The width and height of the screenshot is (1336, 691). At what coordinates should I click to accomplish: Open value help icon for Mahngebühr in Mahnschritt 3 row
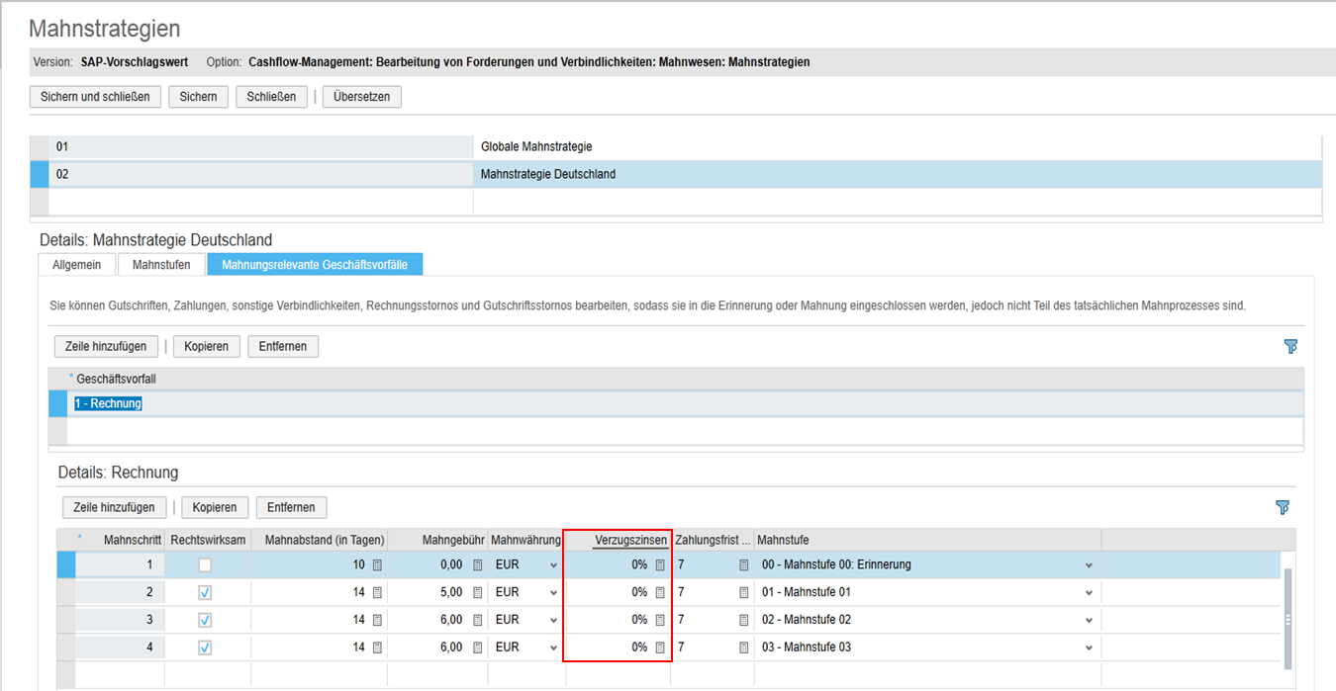coord(478,620)
